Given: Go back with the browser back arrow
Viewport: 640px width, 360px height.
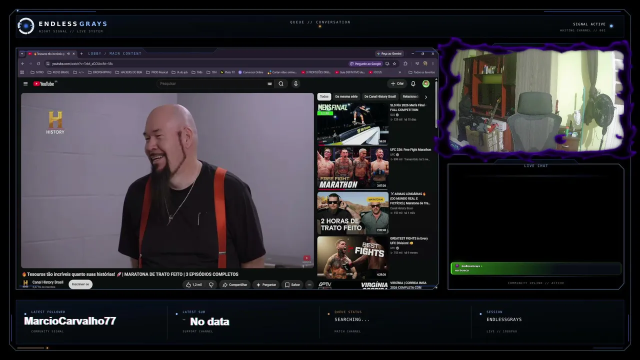Looking at the screenshot, I should (x=22, y=63).
